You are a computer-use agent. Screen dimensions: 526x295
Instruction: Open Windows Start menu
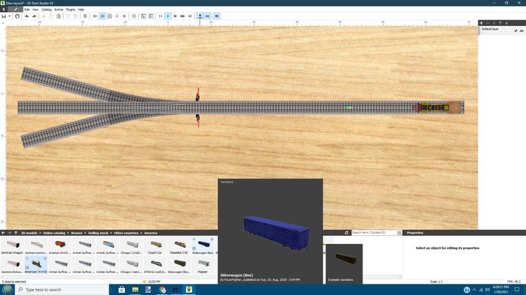coord(6,289)
